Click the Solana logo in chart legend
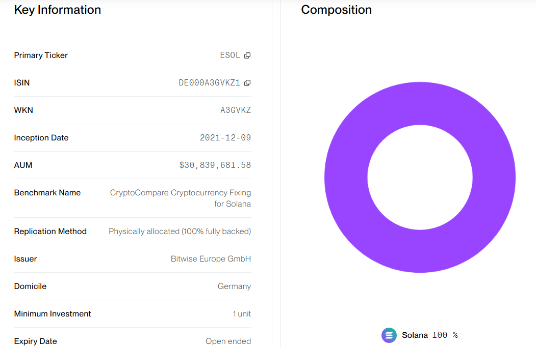536x347 pixels. pyautogui.click(x=389, y=335)
